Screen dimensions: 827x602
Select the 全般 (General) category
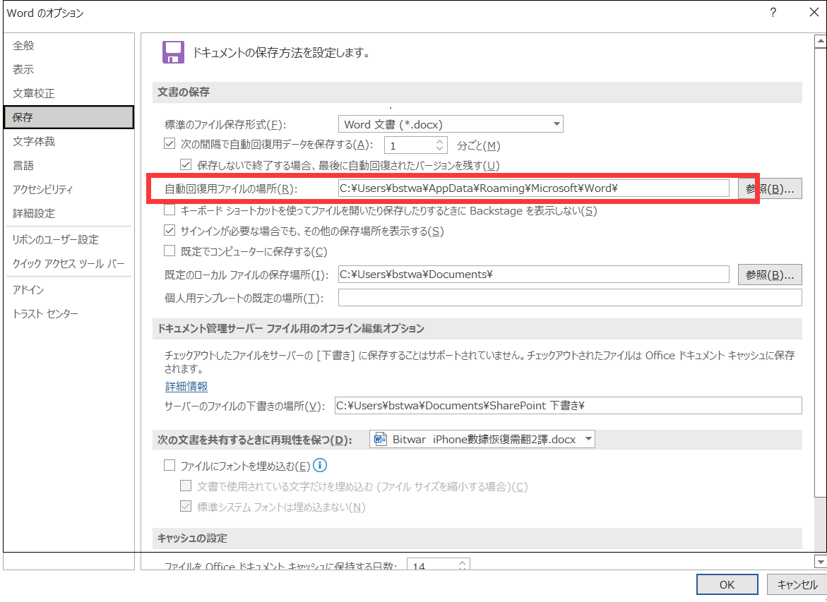click(x=23, y=46)
